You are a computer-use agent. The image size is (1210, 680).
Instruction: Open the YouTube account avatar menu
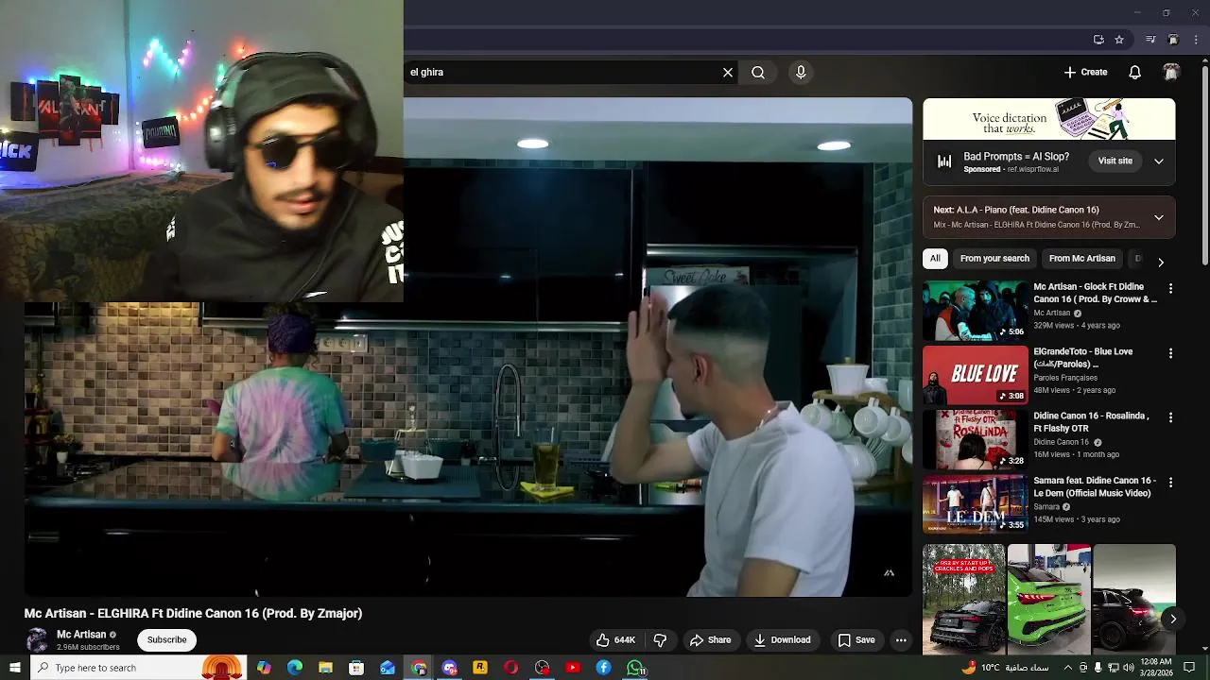click(1171, 72)
